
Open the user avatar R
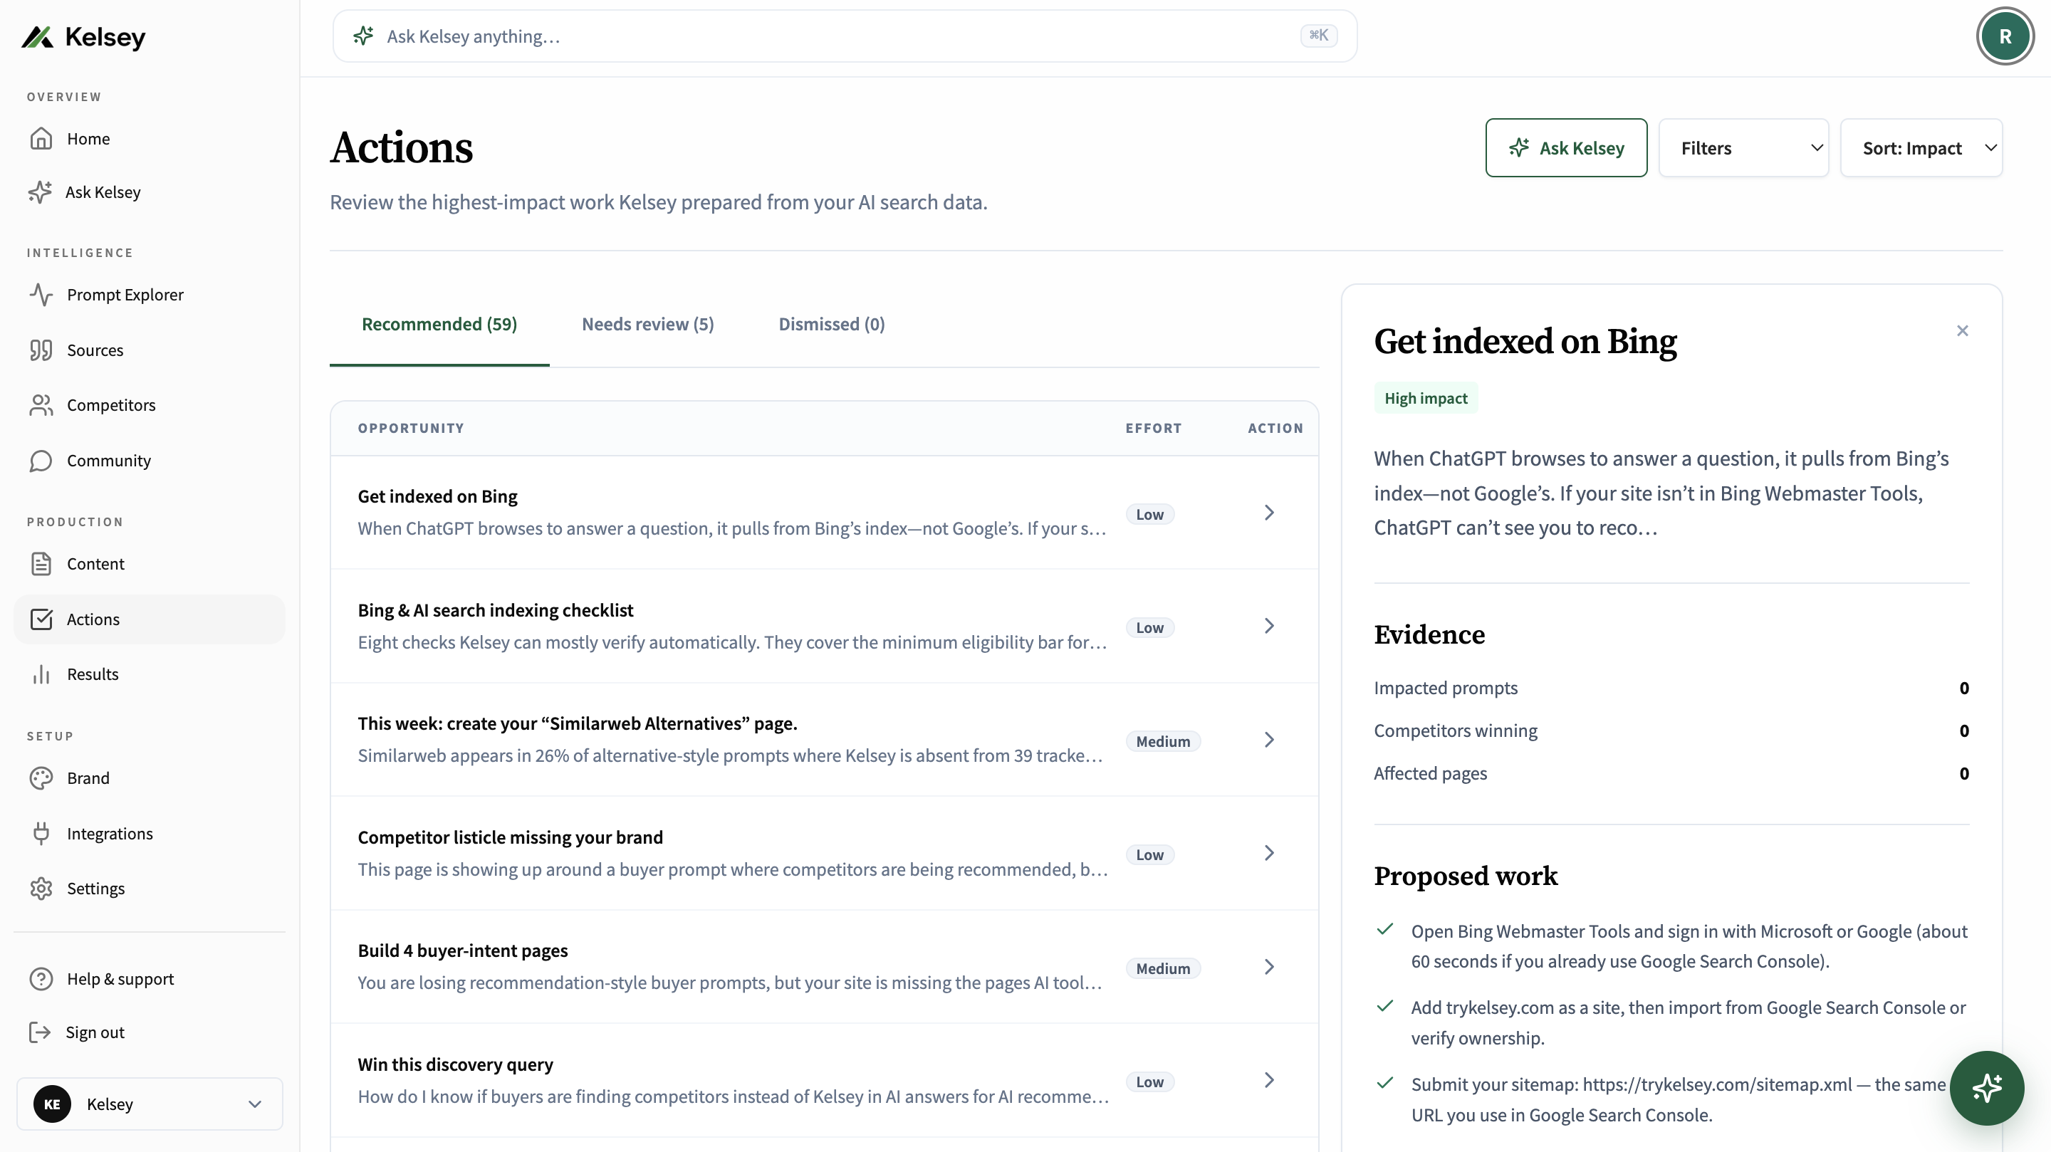coord(2005,36)
